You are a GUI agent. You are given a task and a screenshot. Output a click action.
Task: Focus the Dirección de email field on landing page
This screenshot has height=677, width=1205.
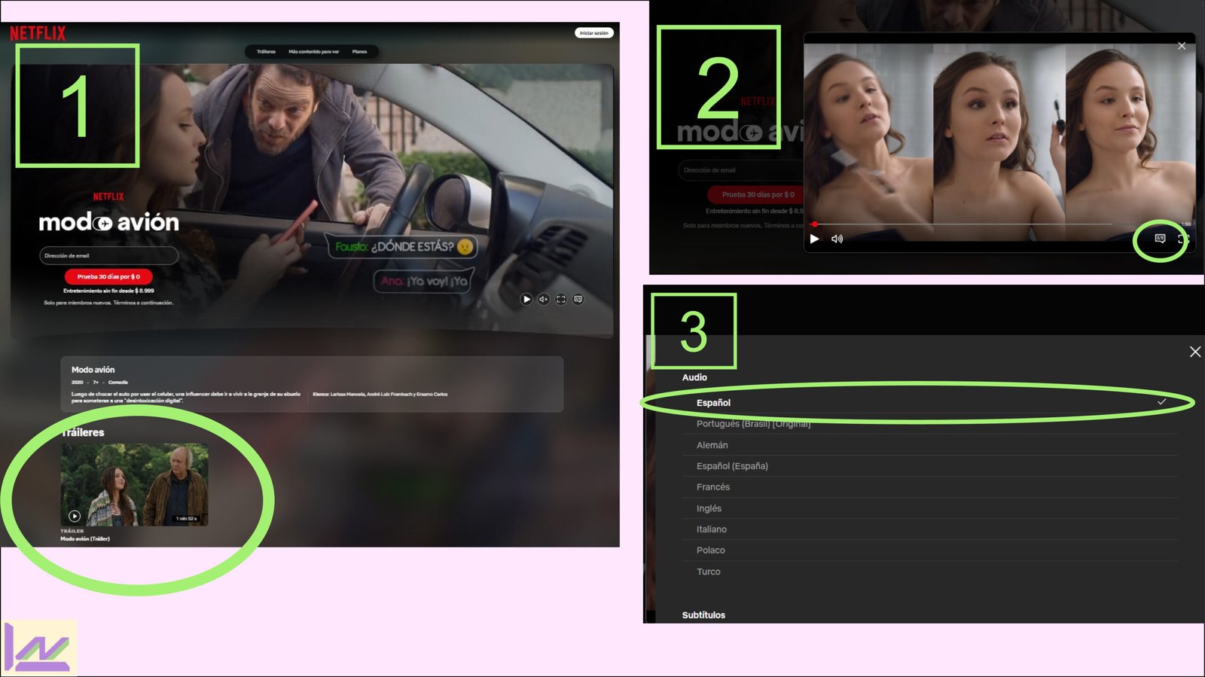(108, 256)
